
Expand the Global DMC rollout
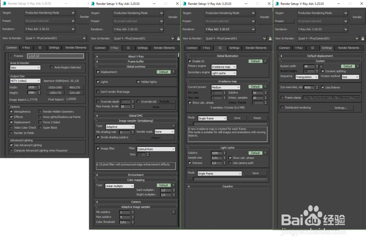136,116
